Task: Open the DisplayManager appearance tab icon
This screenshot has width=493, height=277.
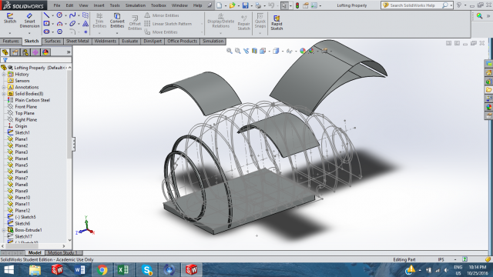Action: 45,52
